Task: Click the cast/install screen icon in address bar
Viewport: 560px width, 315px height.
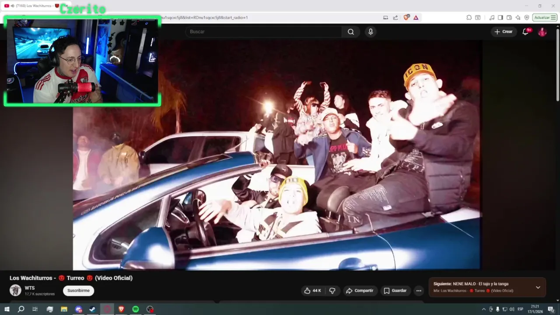Action: click(x=385, y=17)
